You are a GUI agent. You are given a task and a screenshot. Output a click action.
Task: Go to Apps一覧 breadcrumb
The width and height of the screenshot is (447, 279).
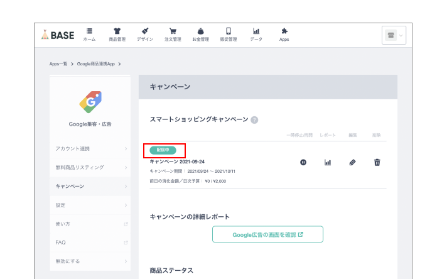(x=58, y=64)
